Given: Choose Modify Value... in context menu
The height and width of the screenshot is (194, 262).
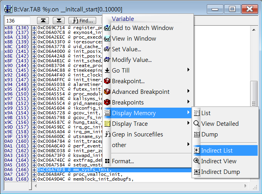Looking at the screenshot, I should pos(132,60).
